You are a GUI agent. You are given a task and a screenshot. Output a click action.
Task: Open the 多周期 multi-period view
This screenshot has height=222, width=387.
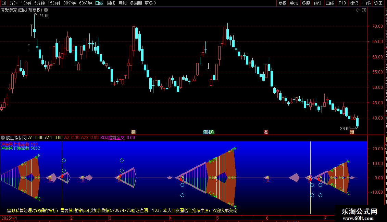tap(136, 3)
